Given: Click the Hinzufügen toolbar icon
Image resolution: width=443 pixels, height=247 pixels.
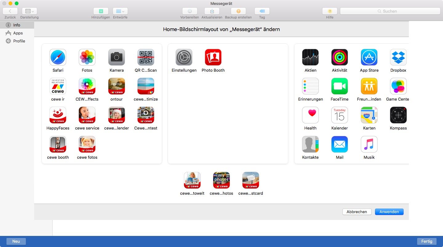Looking at the screenshot, I should (101, 11).
